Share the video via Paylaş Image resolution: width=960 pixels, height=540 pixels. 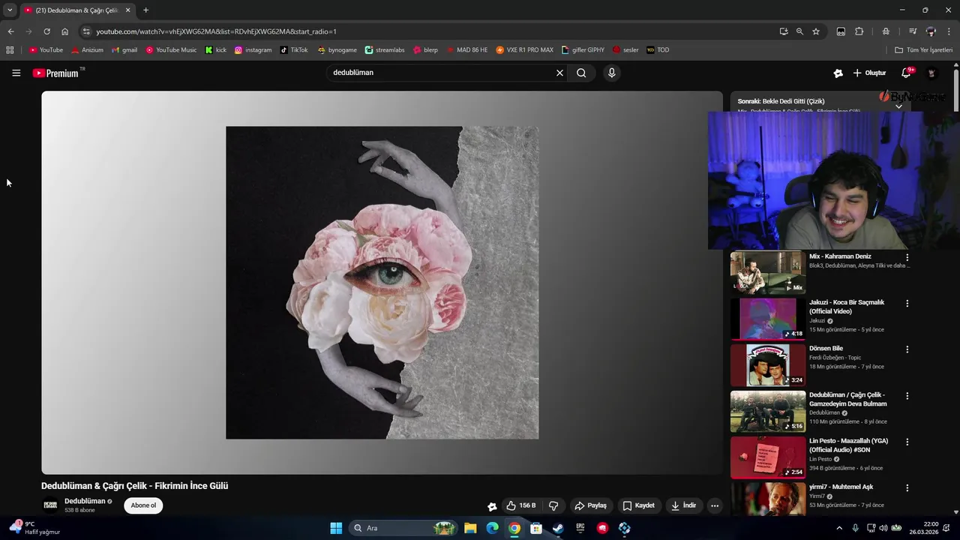590,505
